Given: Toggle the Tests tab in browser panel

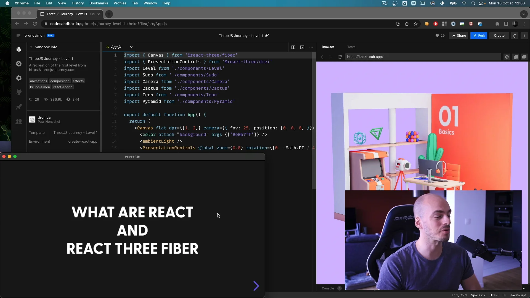Looking at the screenshot, I should 351,47.
